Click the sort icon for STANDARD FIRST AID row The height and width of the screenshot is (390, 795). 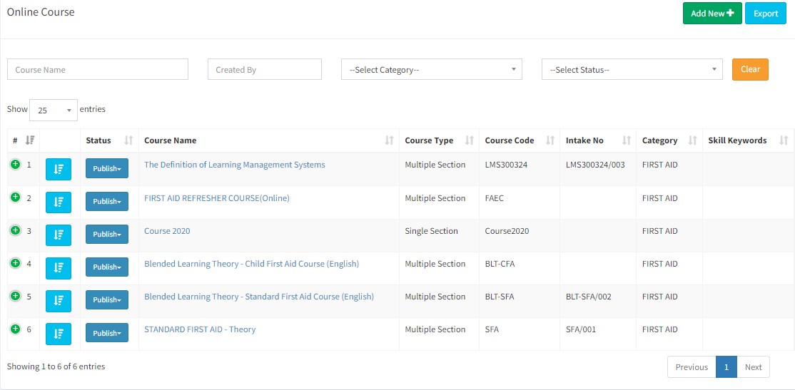coord(59,333)
